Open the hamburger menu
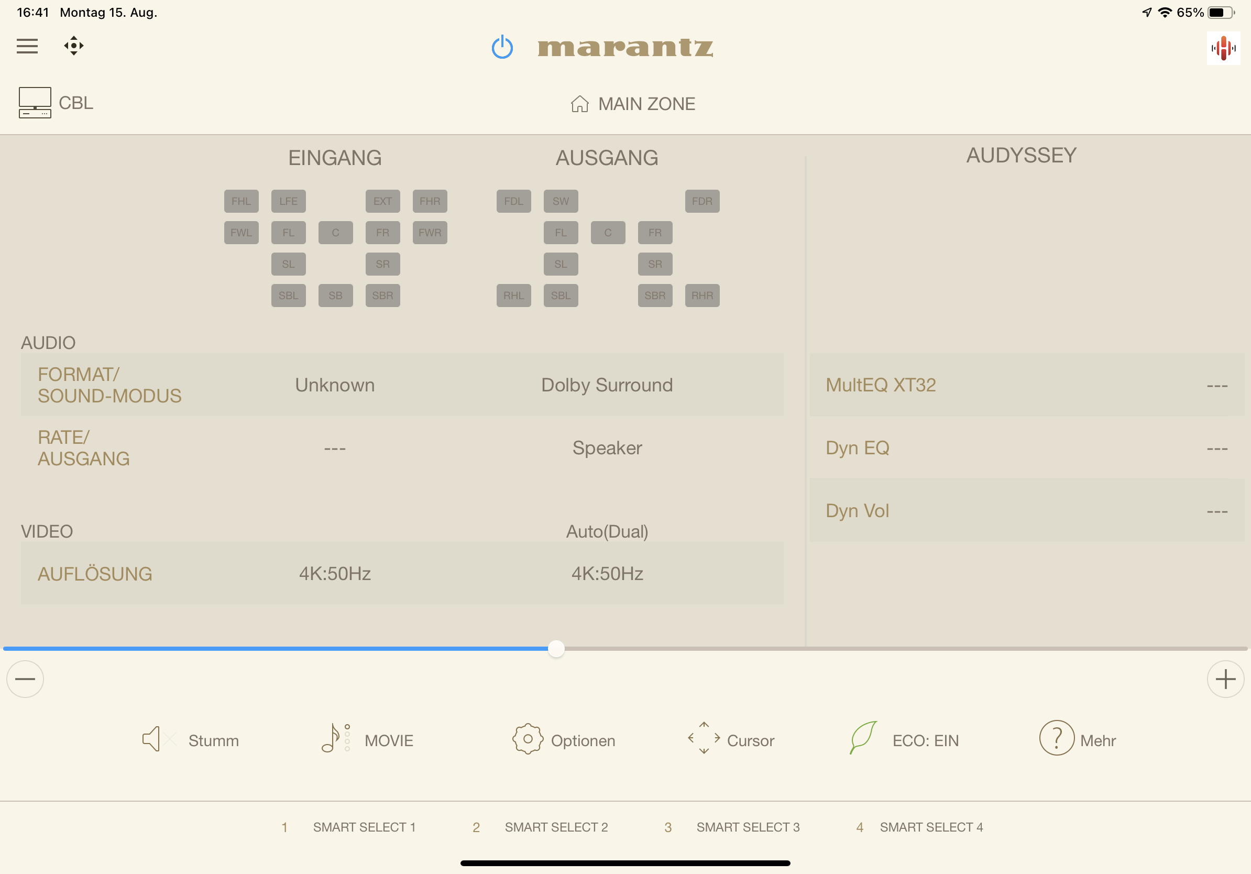Viewport: 1251px width, 874px height. tap(27, 46)
